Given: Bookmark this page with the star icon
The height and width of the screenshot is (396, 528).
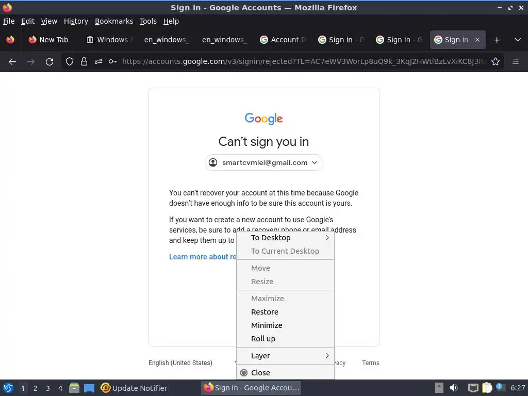Looking at the screenshot, I should coord(496,62).
